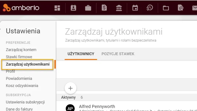Open Zarządzaj kontem settings

tap(21, 50)
